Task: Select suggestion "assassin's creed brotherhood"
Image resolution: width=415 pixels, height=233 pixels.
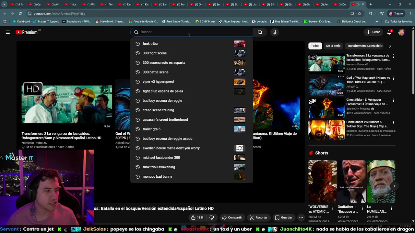Action: coord(191,119)
